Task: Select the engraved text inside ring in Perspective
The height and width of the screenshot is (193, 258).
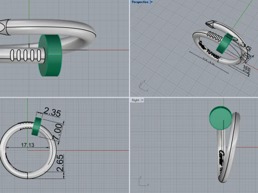Action: pos(209,51)
